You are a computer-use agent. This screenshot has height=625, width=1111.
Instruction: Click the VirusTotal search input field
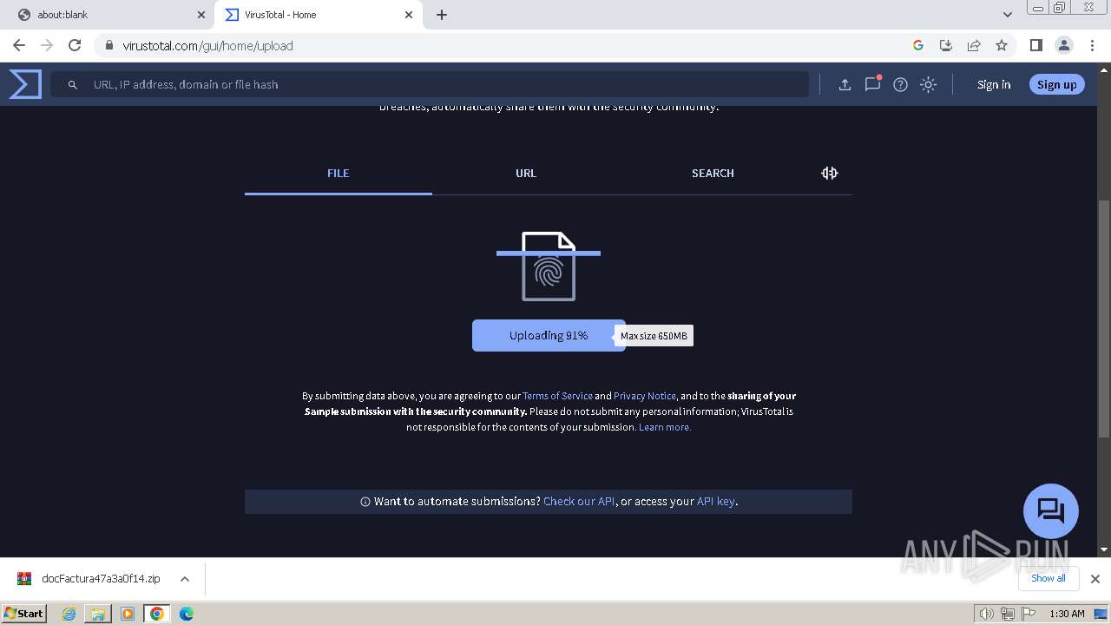pos(430,84)
